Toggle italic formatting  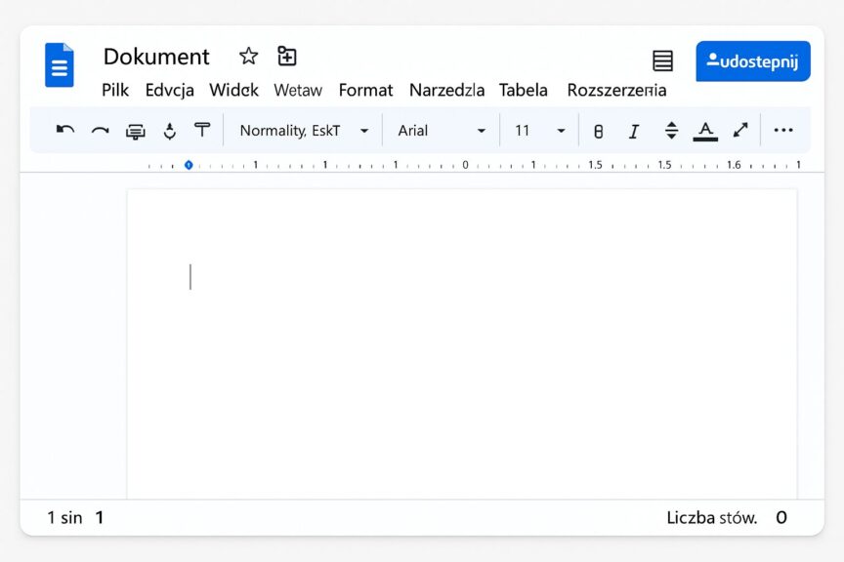point(634,131)
